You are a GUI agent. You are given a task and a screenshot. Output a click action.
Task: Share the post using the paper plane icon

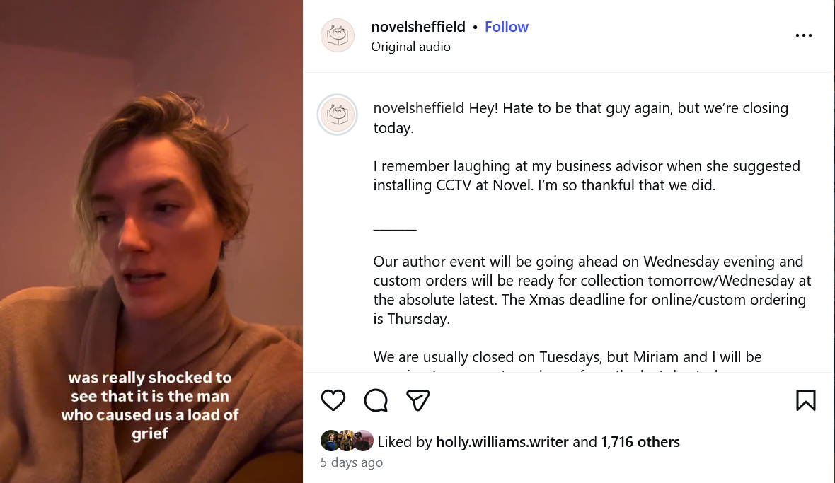pyautogui.click(x=418, y=400)
